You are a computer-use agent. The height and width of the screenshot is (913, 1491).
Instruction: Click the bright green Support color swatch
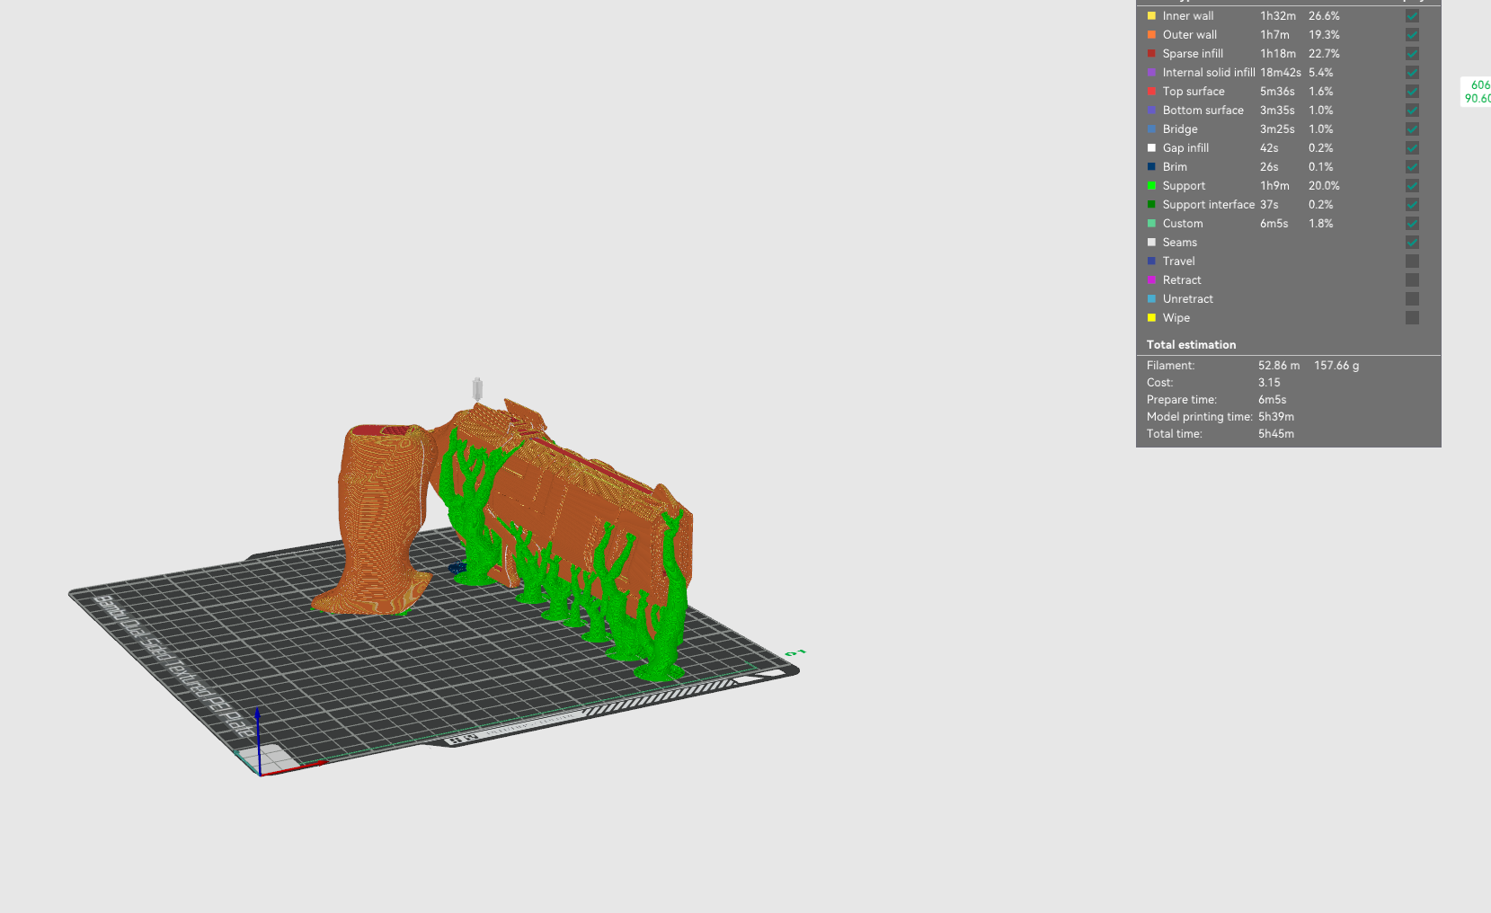pos(1151,186)
